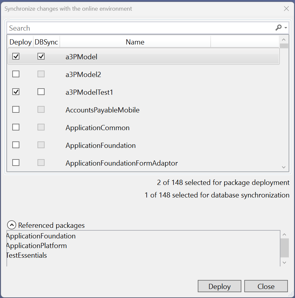Click the search magnifier icon
This screenshot has width=295, height=298.
(x=279, y=28)
